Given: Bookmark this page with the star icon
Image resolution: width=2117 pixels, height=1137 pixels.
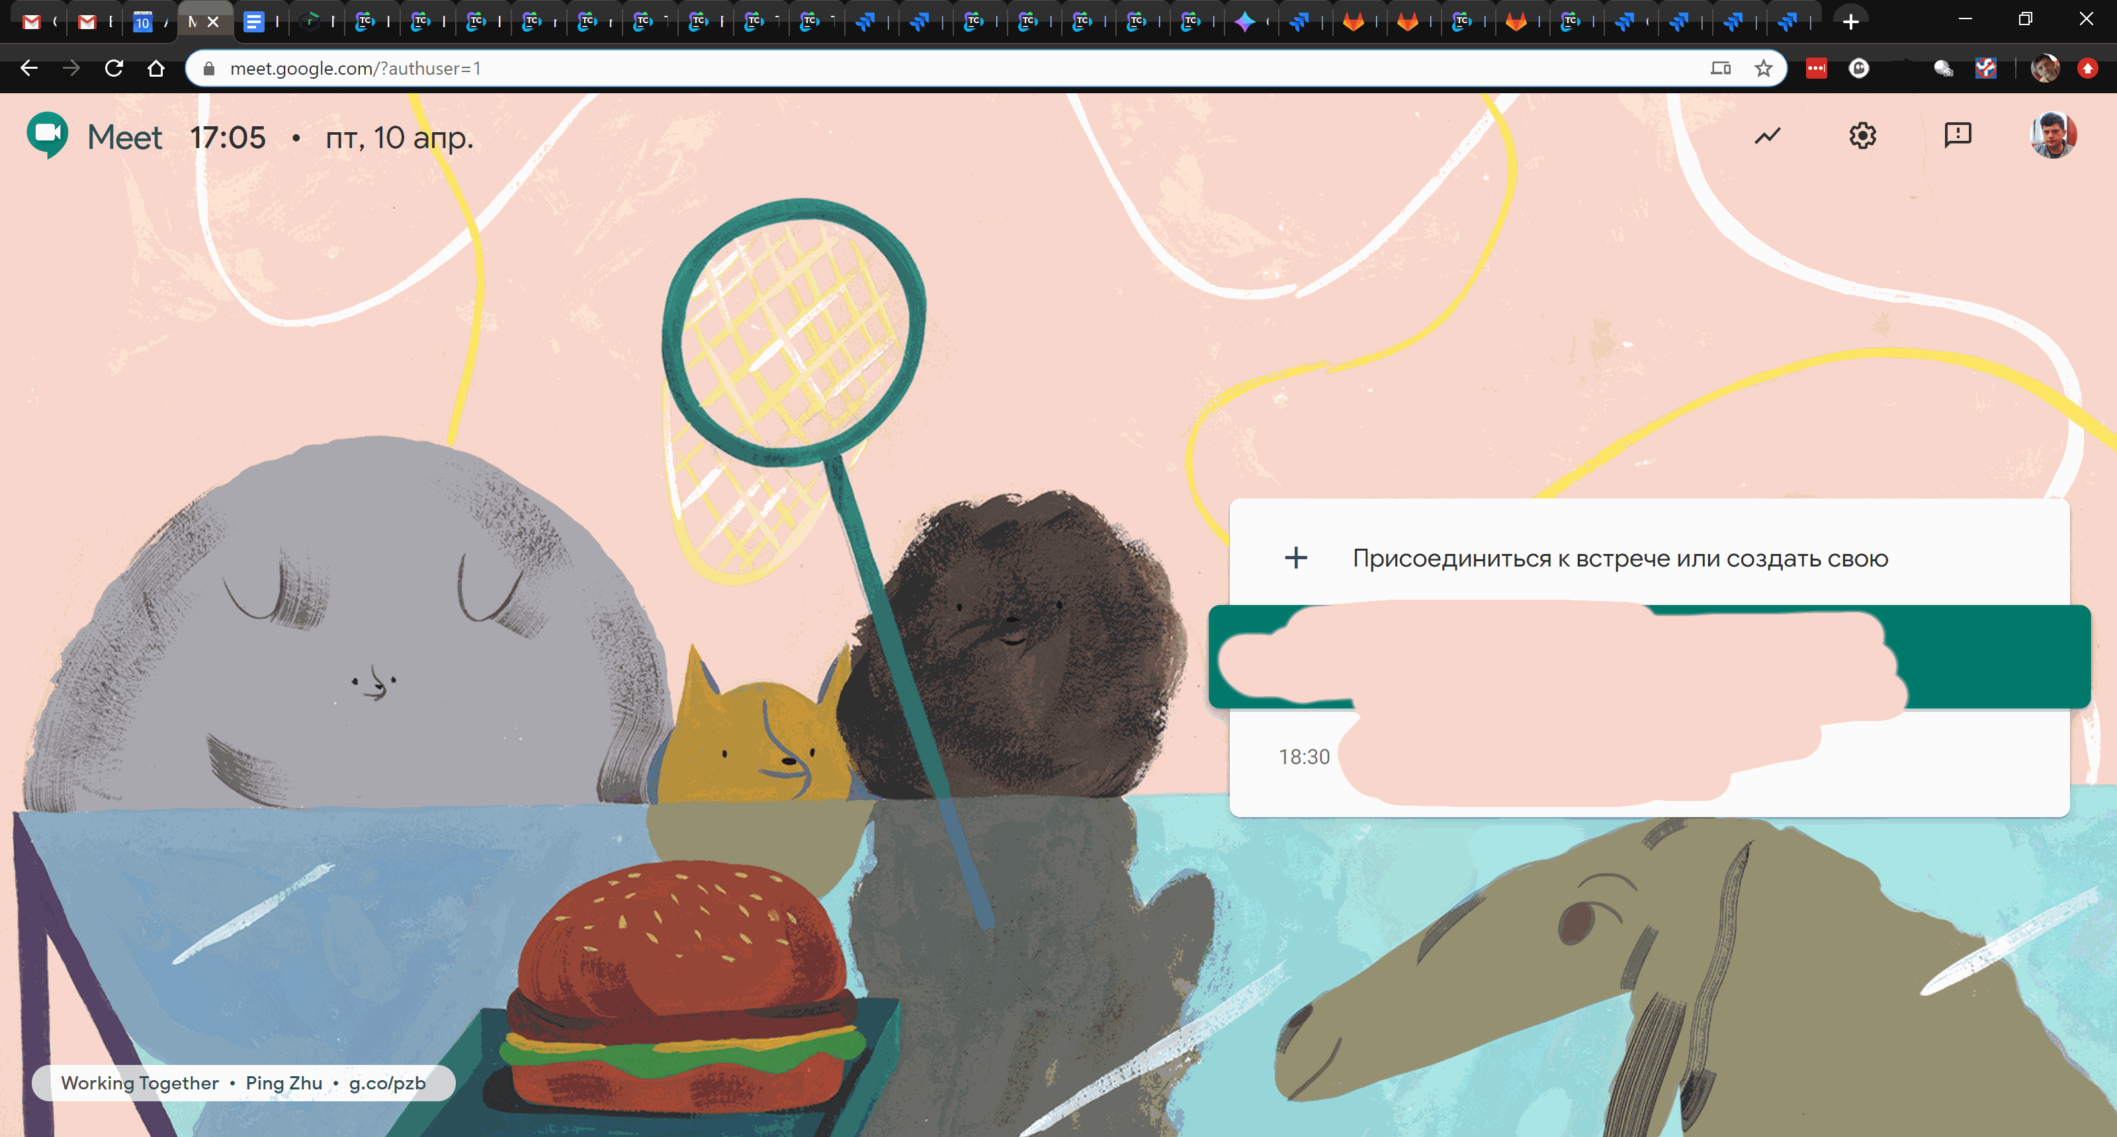Looking at the screenshot, I should pyautogui.click(x=1763, y=68).
